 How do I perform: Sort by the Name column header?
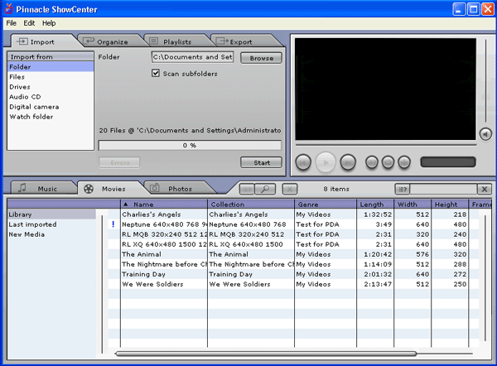(164, 205)
